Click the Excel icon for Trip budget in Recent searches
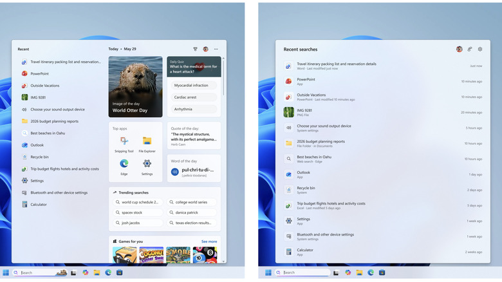The image size is (502, 282). tap(288, 205)
